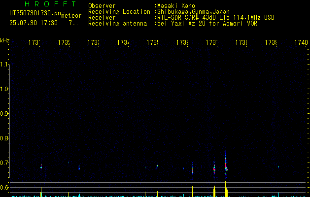Viewport: 310px width, 197px height.
Task: Click the 0.6 kHz frequency label
Action: [x=4, y=187]
